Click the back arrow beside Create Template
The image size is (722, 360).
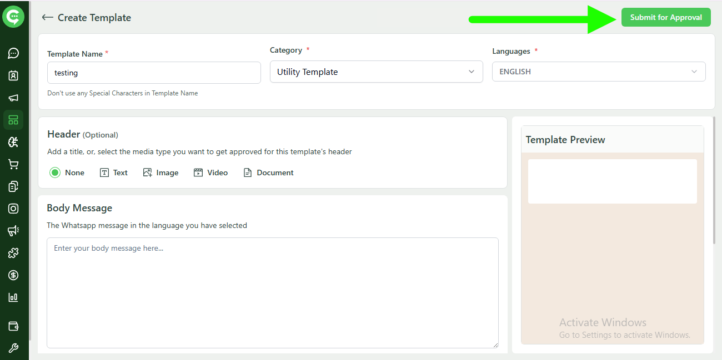pos(48,17)
